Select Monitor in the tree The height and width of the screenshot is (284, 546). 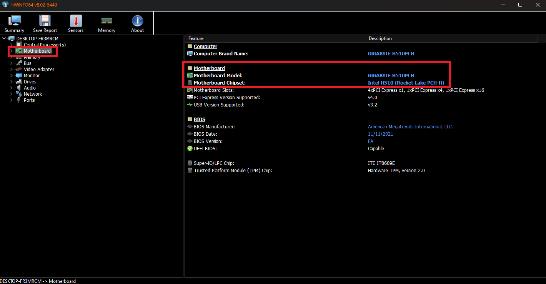32,76
